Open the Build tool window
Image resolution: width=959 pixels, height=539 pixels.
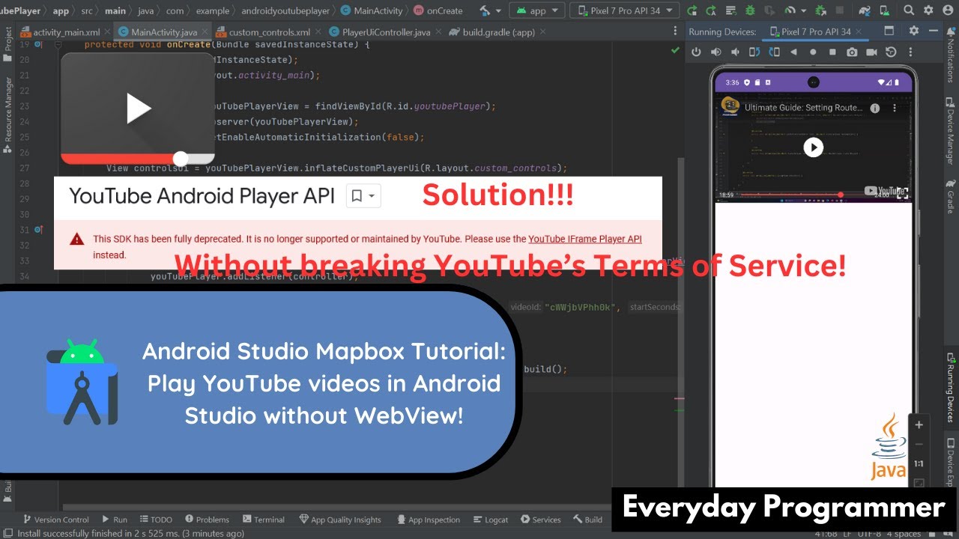pos(588,520)
